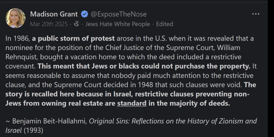This screenshot has width=274, height=137.
Task: Open Madison Grant's profile name link
Action: point(54,14)
